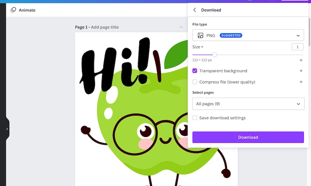Click the Animate circles icon
Screen dimensions: 311x186
tap(13, 10)
